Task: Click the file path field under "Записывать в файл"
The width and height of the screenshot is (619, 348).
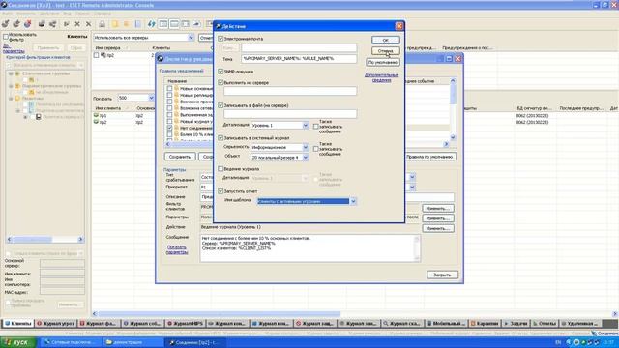Action: pyautogui.click(x=290, y=114)
